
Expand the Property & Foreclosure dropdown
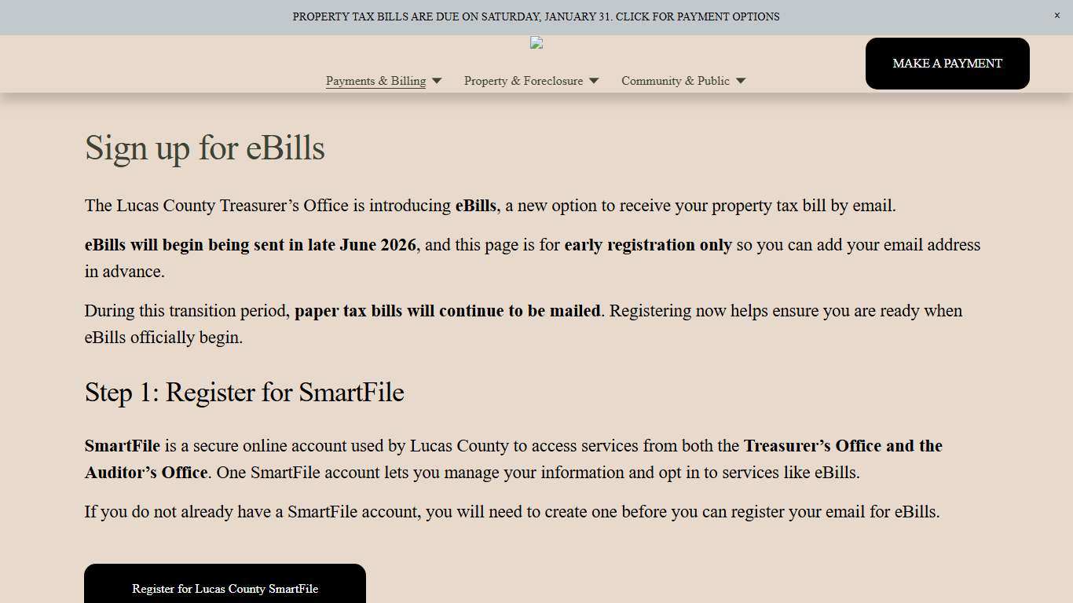tap(524, 81)
